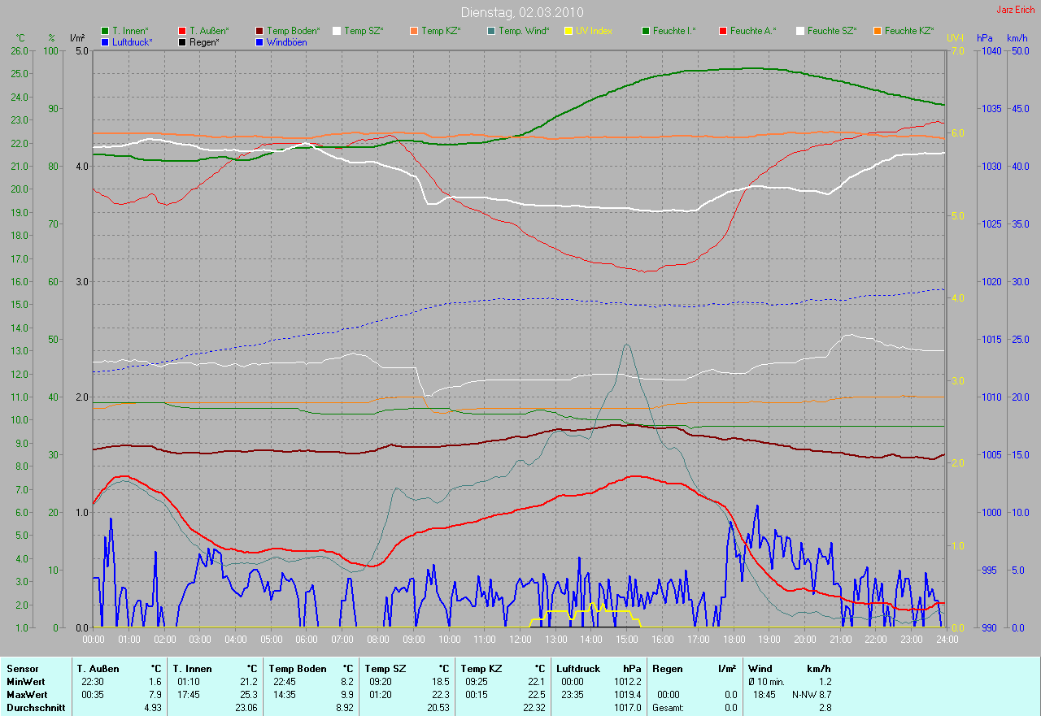
Task: Click the 'UV-I' axis unit label
Action: 955,38
